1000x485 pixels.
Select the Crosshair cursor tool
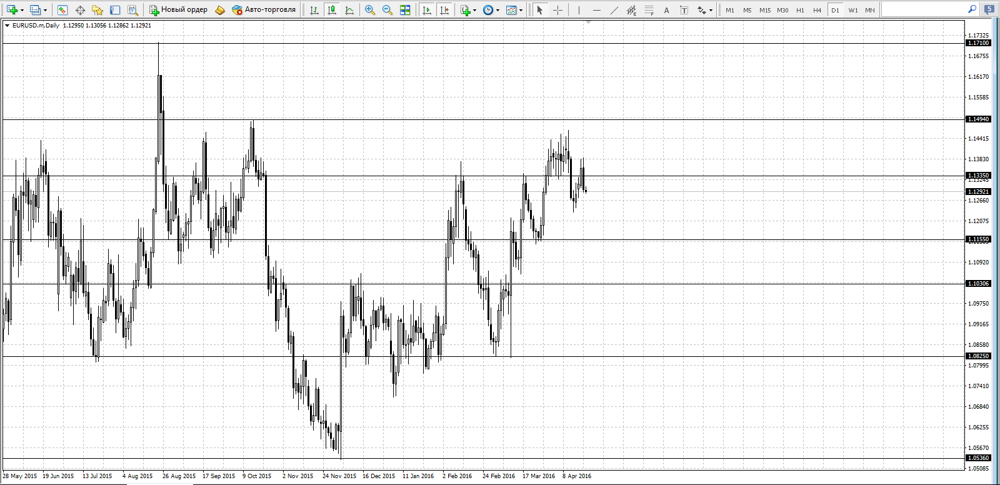click(x=558, y=10)
